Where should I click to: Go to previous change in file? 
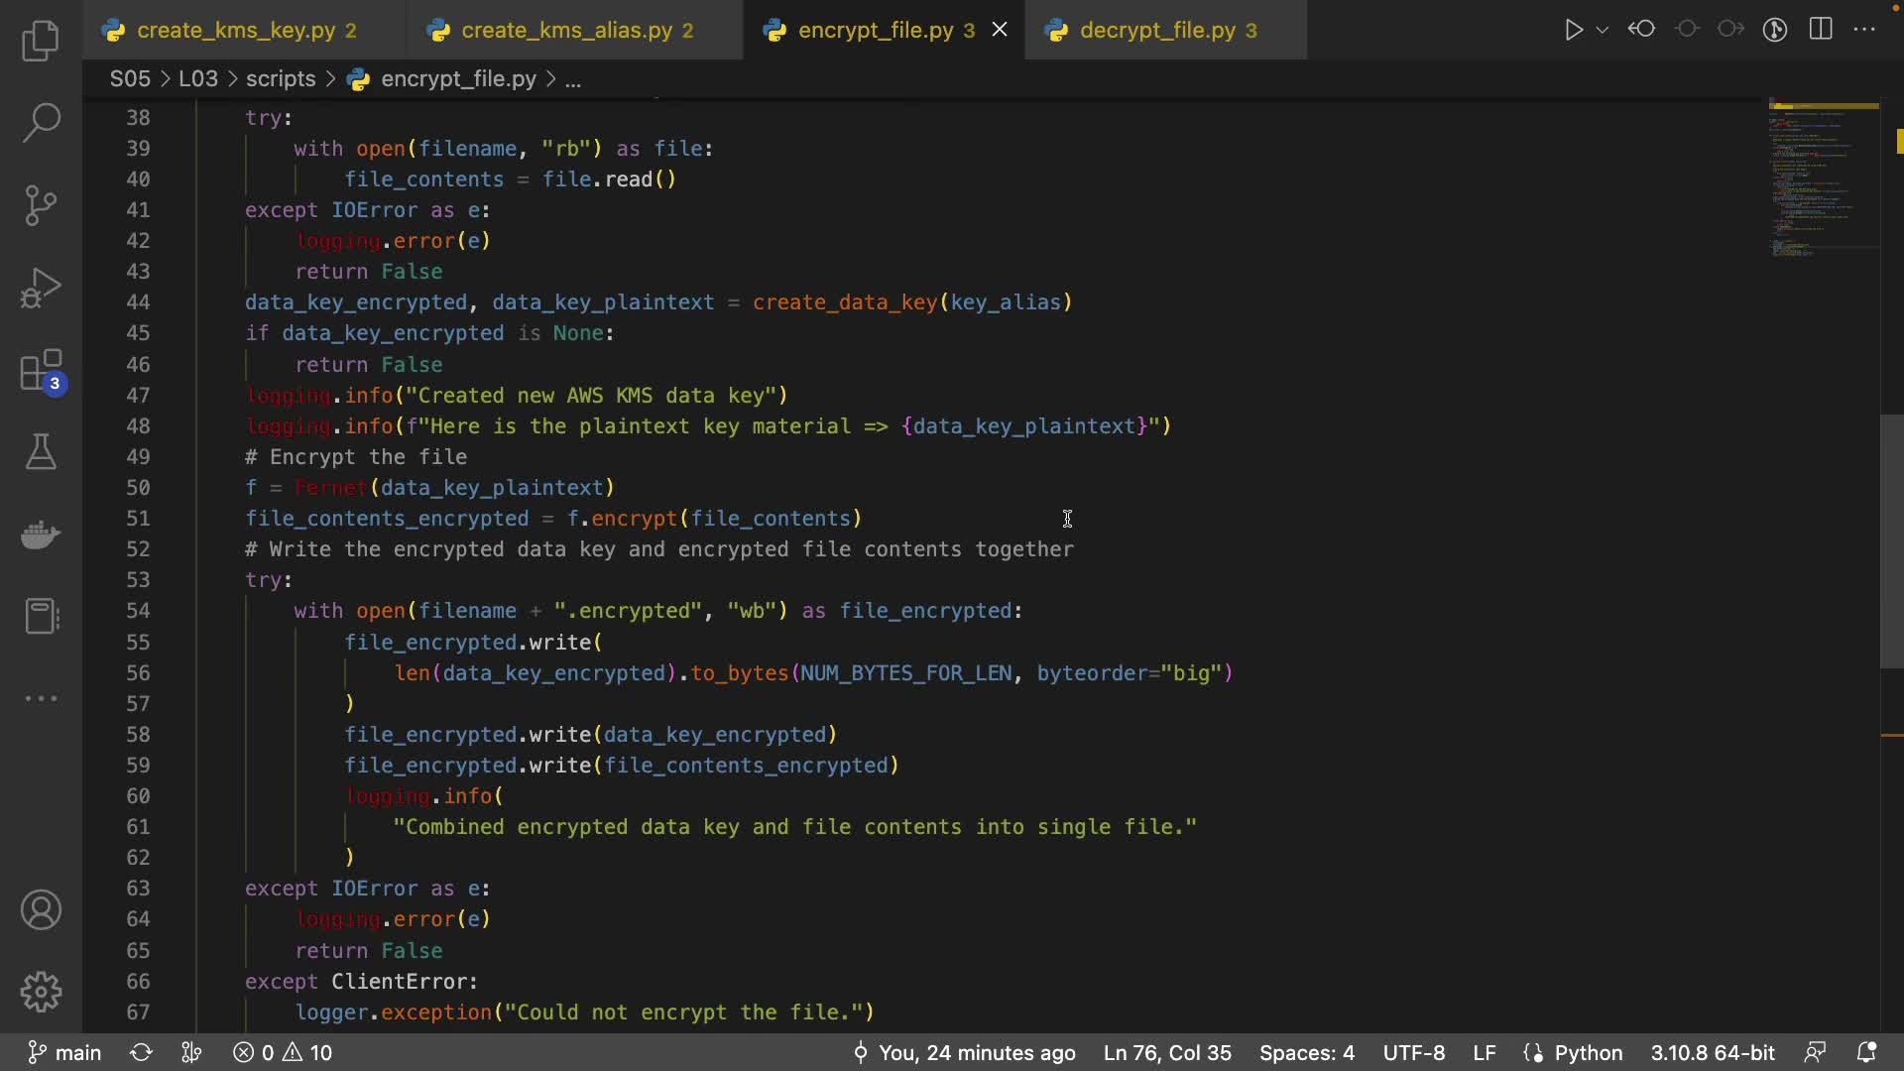1642,30
